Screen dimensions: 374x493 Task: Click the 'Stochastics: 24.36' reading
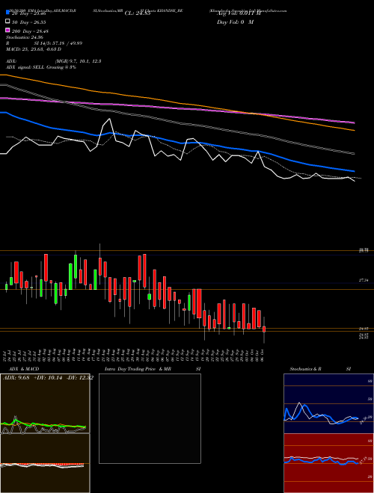[25, 37]
